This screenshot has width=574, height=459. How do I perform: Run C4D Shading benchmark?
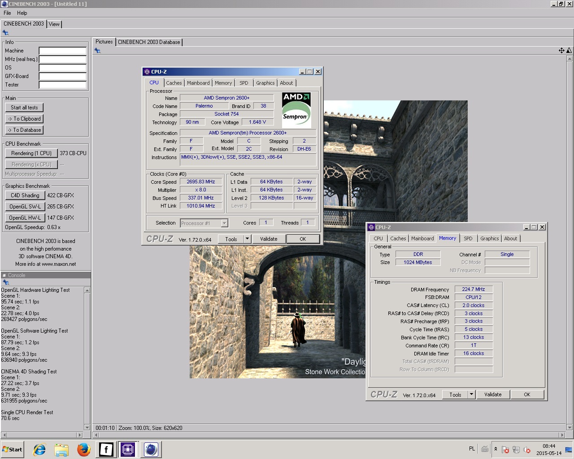point(25,195)
